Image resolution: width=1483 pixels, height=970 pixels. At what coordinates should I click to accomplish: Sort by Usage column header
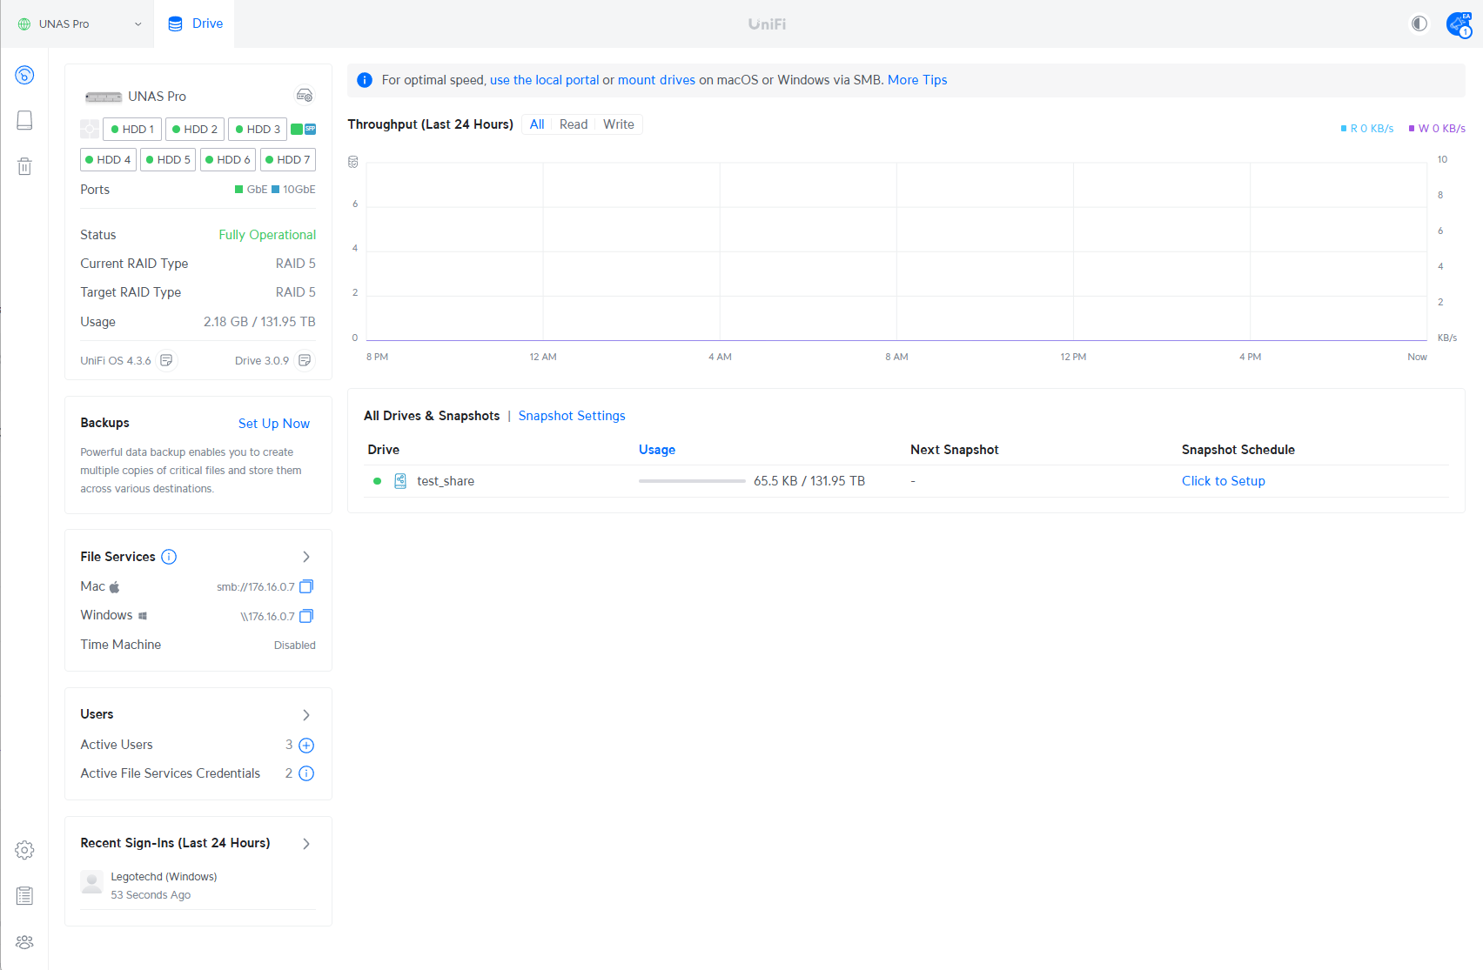pyautogui.click(x=657, y=450)
